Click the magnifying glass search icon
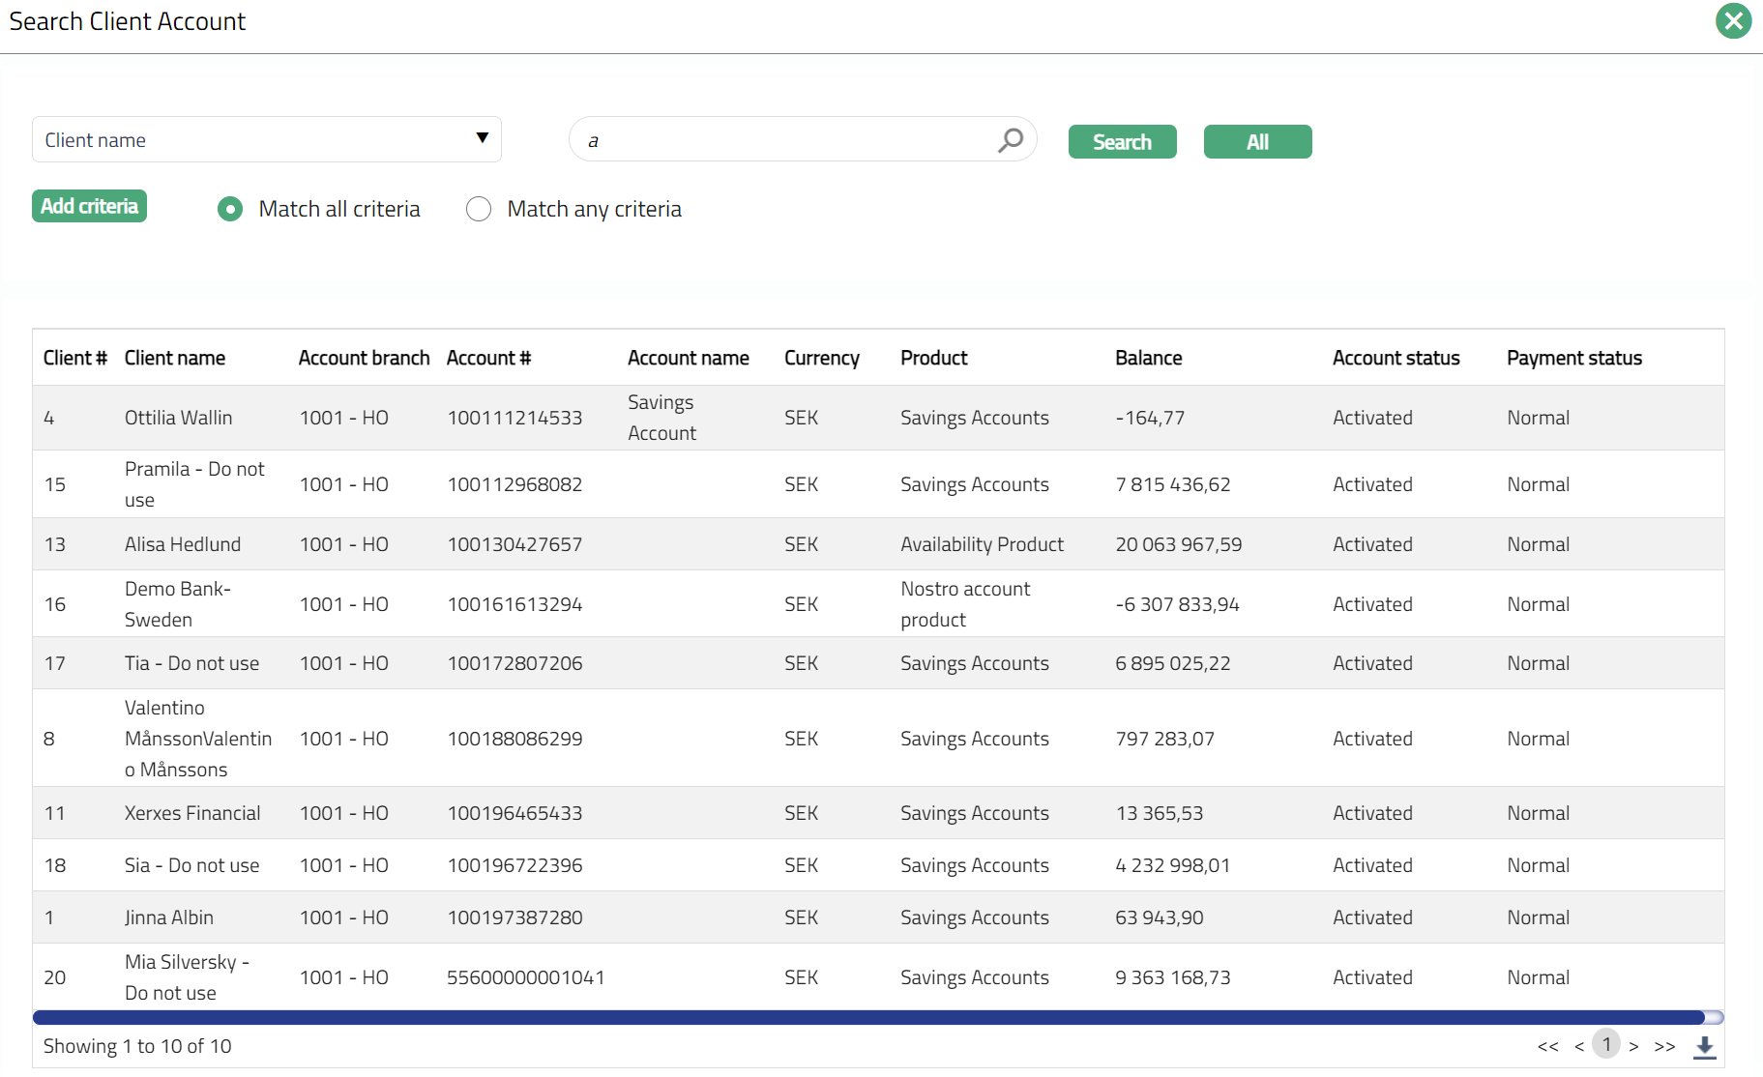Viewport: 1763px width, 1077px height. pyautogui.click(x=1011, y=140)
